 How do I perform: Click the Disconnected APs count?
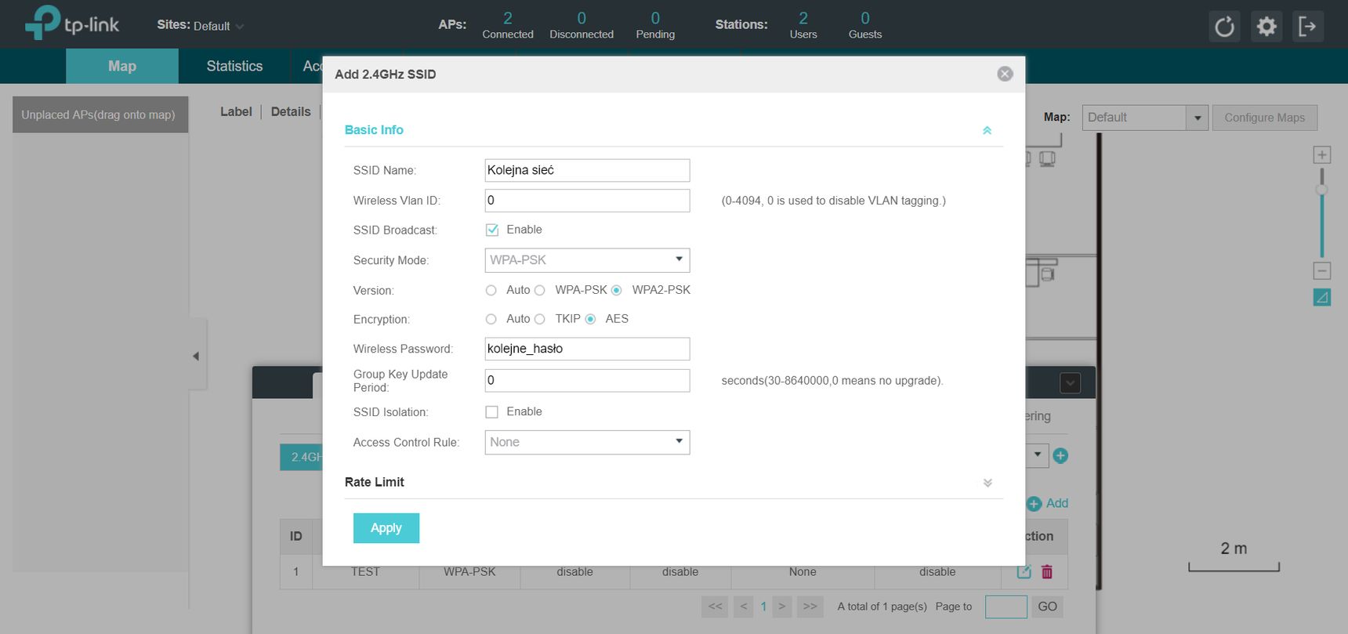click(x=582, y=25)
